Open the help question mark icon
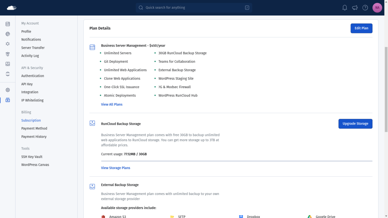The image size is (388, 218). tap(365, 8)
